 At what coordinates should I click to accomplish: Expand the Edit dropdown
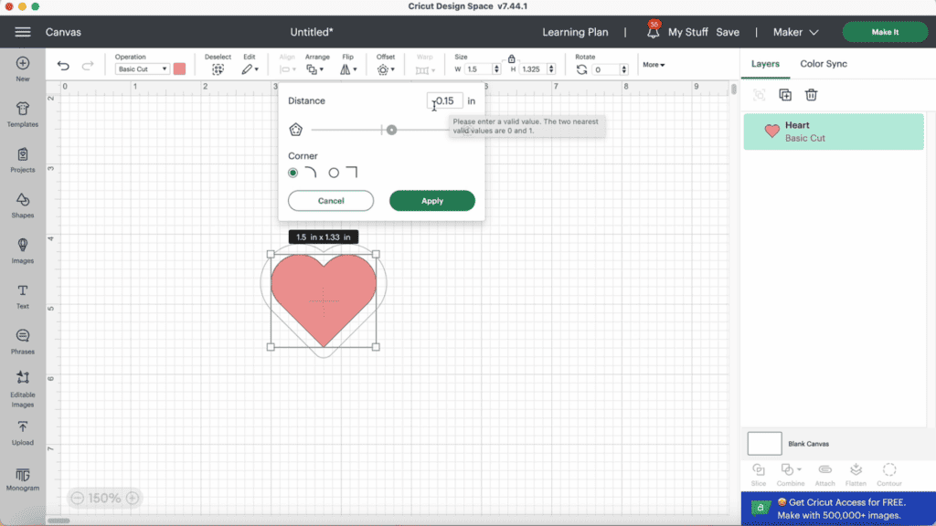pyautogui.click(x=250, y=69)
